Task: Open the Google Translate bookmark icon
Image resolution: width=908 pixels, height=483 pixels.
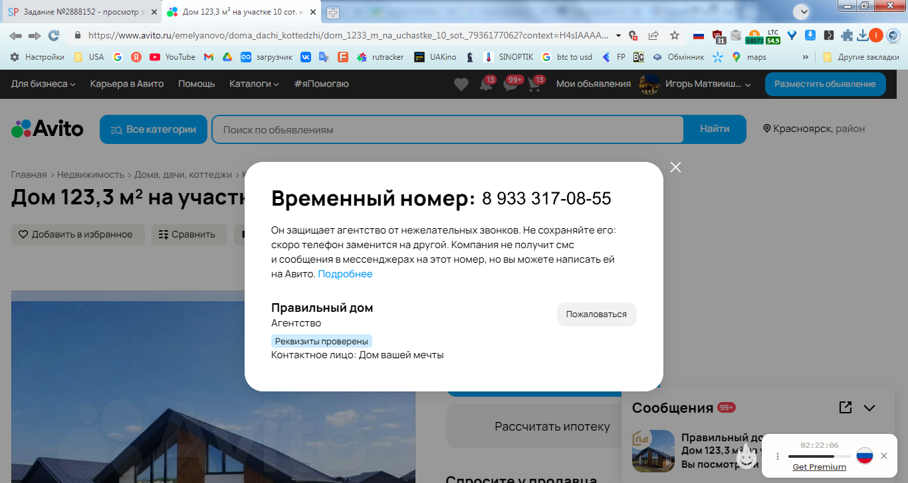Action: point(324,57)
